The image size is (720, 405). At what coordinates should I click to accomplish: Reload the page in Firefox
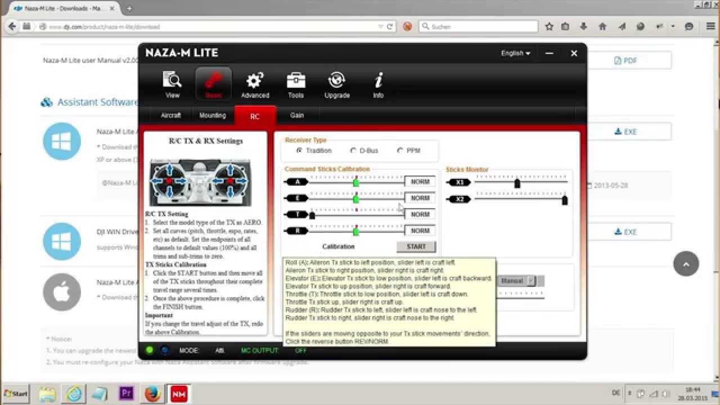390,26
